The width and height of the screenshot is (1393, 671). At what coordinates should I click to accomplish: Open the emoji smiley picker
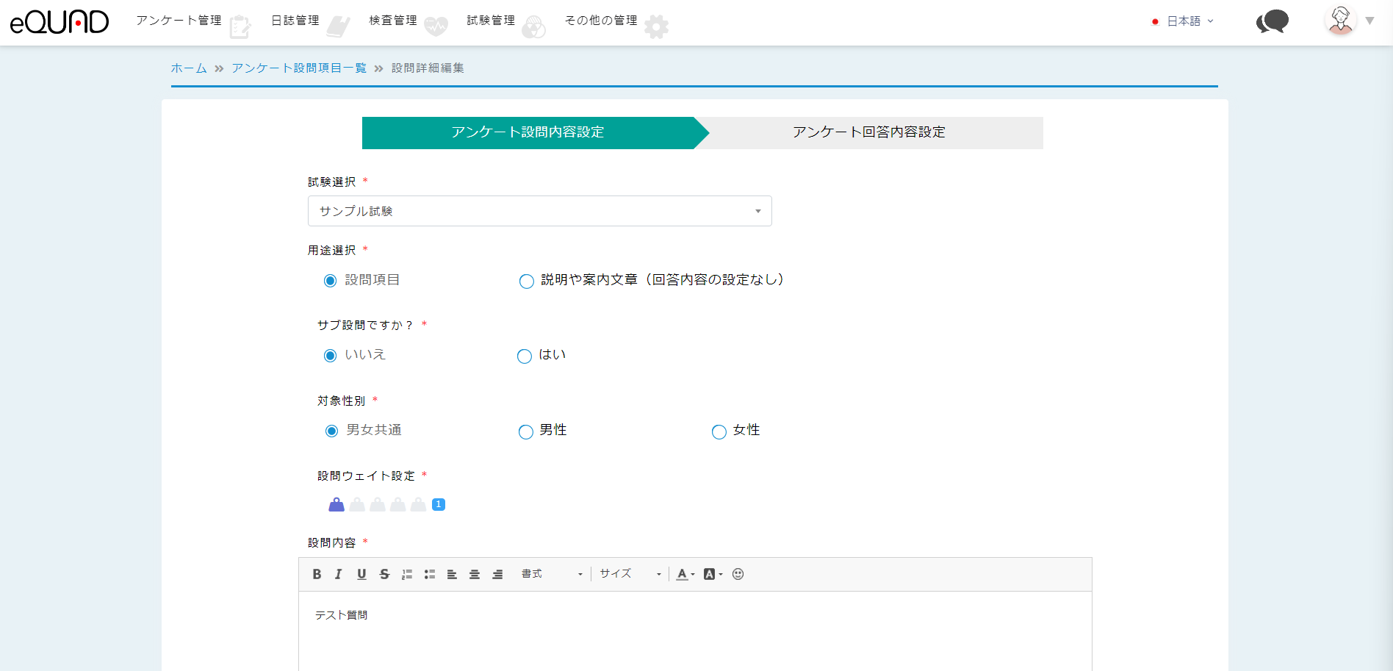[x=738, y=574]
